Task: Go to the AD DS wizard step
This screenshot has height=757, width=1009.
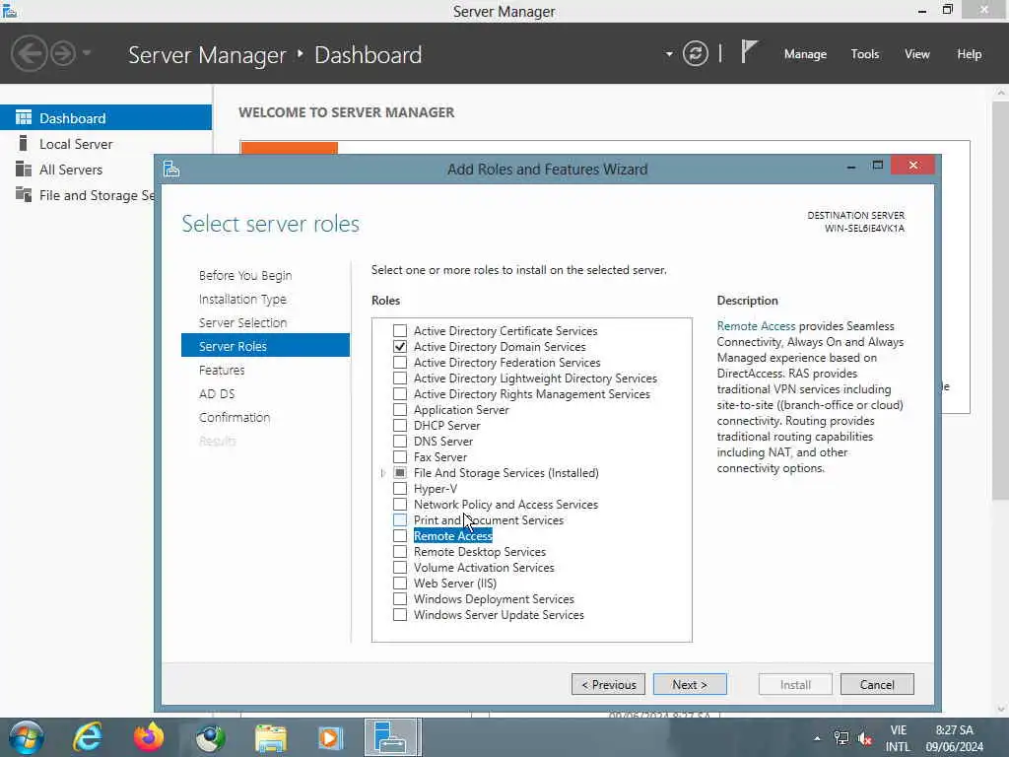Action: [217, 394]
